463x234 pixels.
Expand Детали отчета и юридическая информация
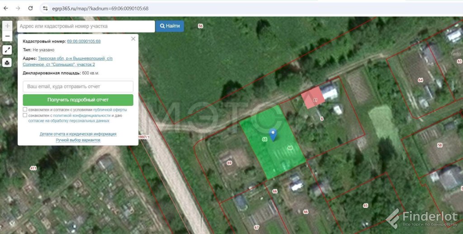(78, 134)
